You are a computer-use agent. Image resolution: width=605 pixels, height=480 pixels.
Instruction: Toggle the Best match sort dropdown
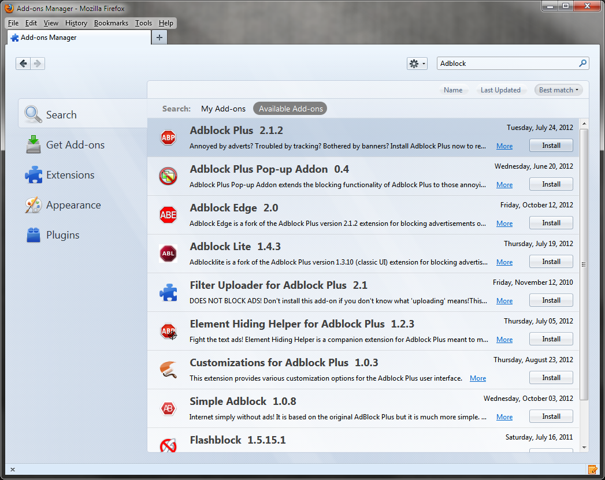pos(558,90)
